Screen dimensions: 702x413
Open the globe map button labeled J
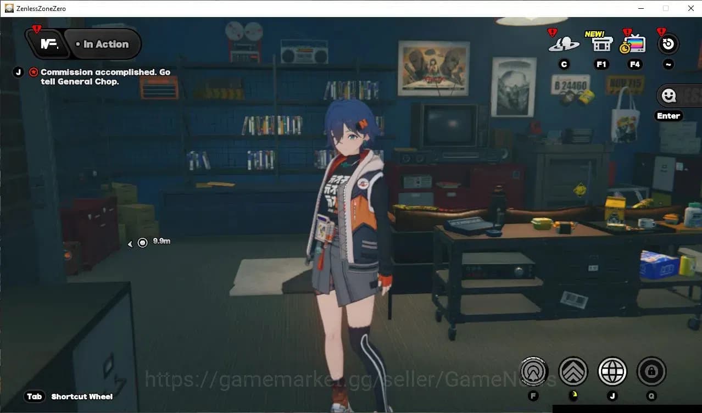coord(612,372)
